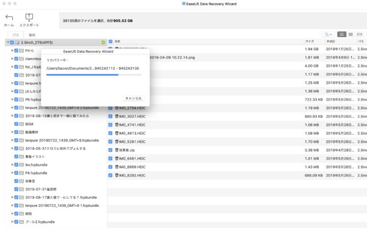Click the キャンセル button in recovery dialog
Screen dimensions: 367x231
tap(133, 98)
